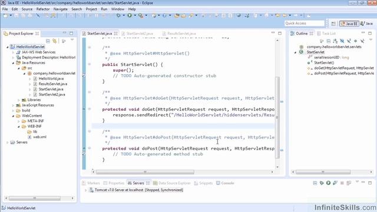Click the Save toolbar icon
Viewport: 377px width, 212px height.
(16, 16)
